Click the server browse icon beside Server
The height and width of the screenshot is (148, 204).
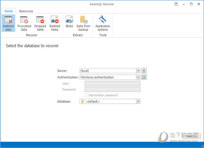(144, 71)
